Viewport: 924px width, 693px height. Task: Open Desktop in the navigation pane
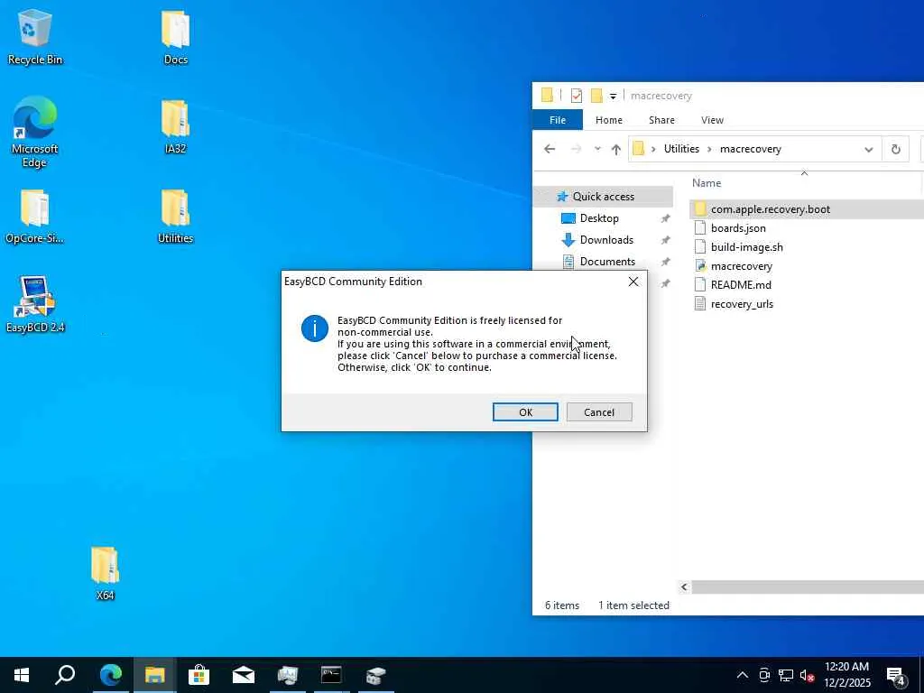coord(599,218)
